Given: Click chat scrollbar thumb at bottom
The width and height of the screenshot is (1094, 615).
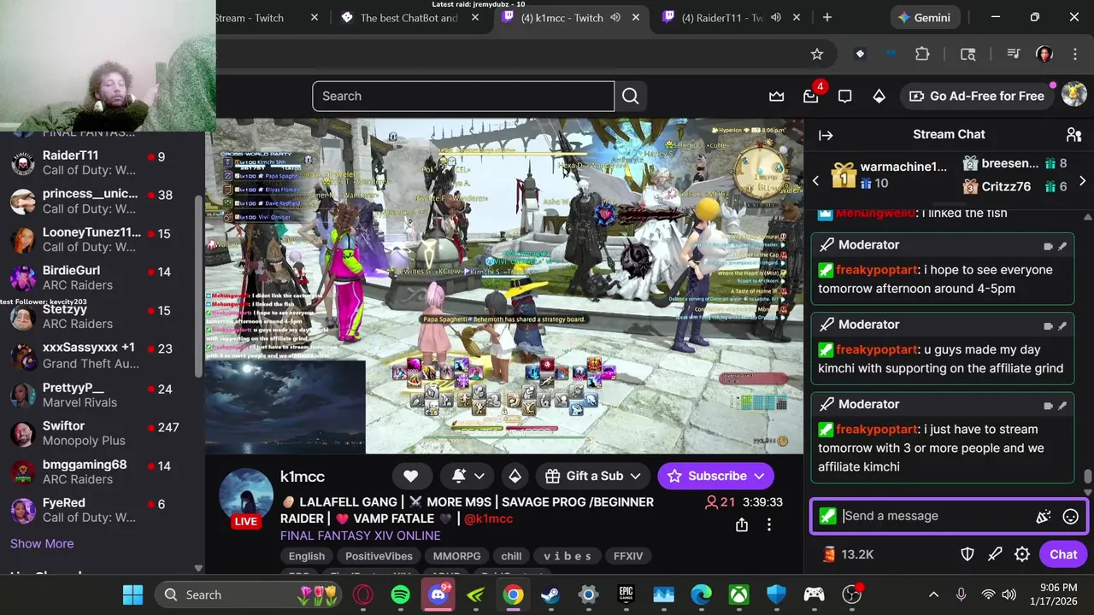Looking at the screenshot, I should pyautogui.click(x=1087, y=477).
